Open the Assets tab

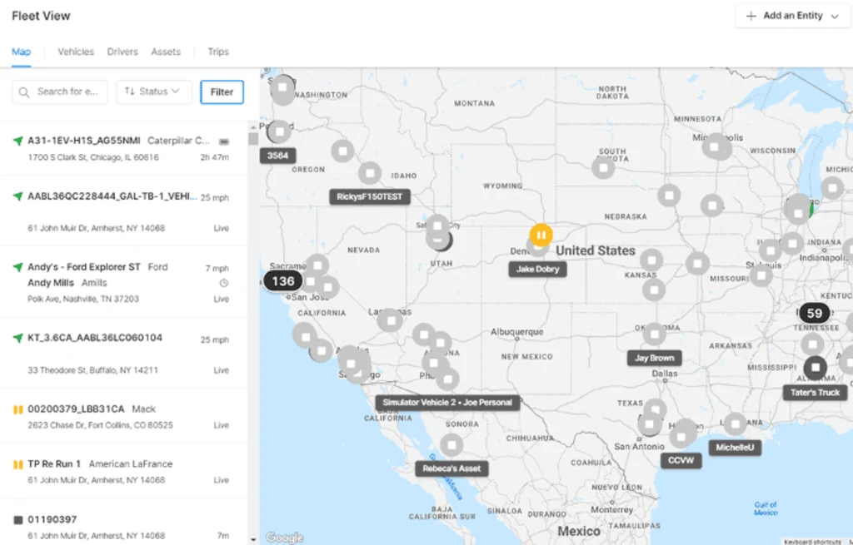[x=166, y=52]
